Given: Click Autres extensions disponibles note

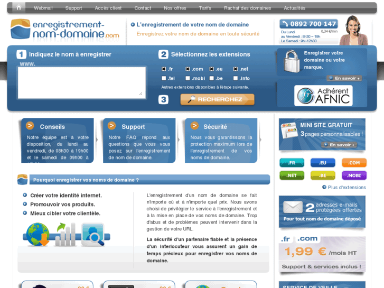Looking at the screenshot, I should coord(205,87).
